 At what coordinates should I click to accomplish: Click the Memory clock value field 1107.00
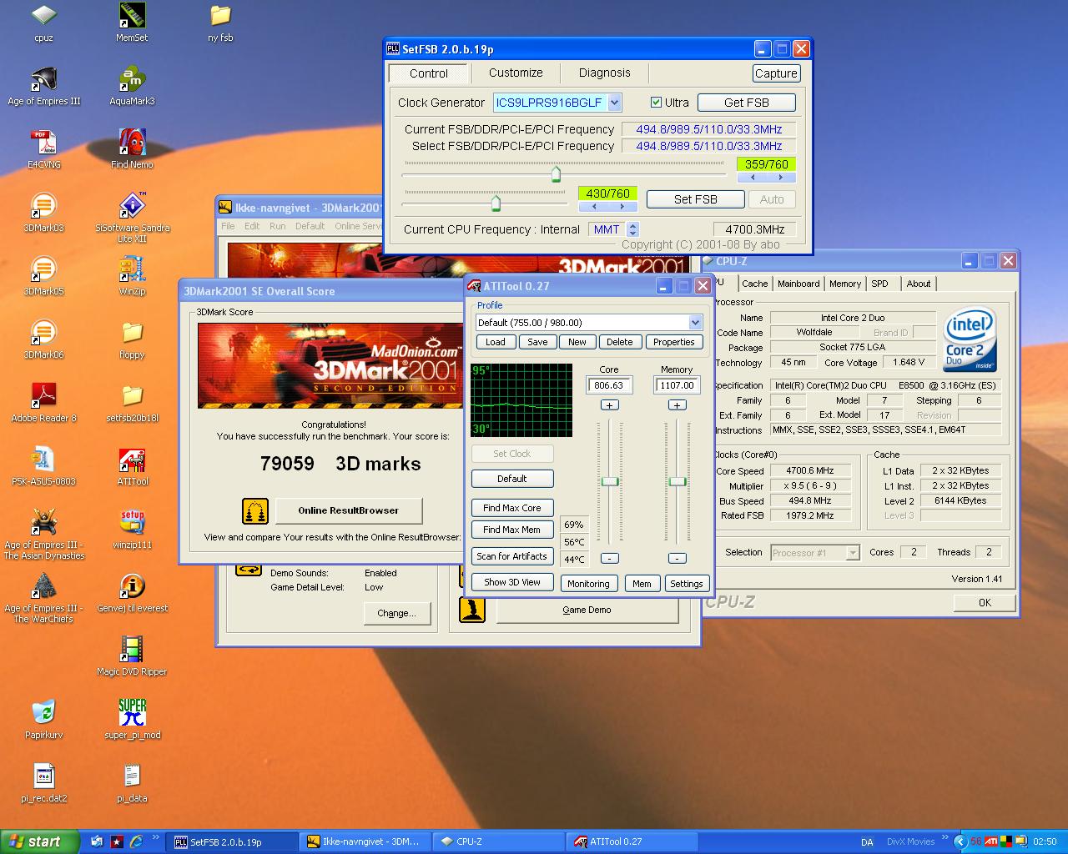tap(677, 385)
